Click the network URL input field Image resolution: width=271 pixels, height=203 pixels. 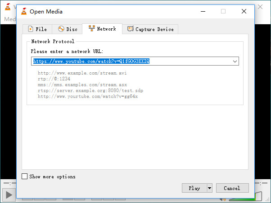[x=135, y=61]
